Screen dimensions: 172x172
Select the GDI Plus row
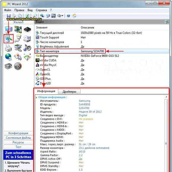[x=102, y=79]
